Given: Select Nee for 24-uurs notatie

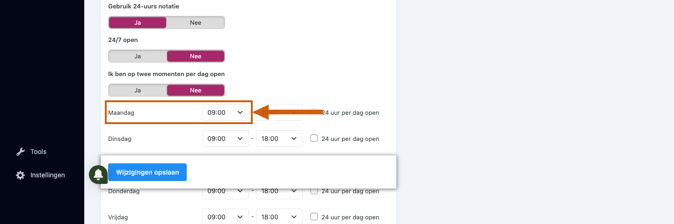Looking at the screenshot, I should [x=196, y=22].
